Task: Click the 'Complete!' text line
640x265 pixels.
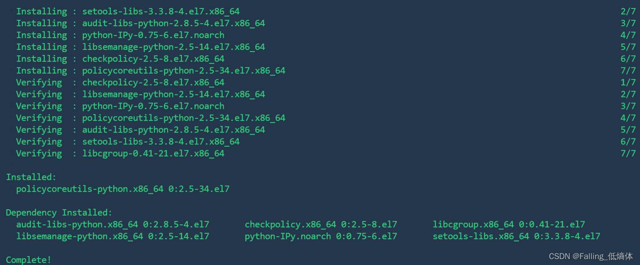Action: coord(28,259)
